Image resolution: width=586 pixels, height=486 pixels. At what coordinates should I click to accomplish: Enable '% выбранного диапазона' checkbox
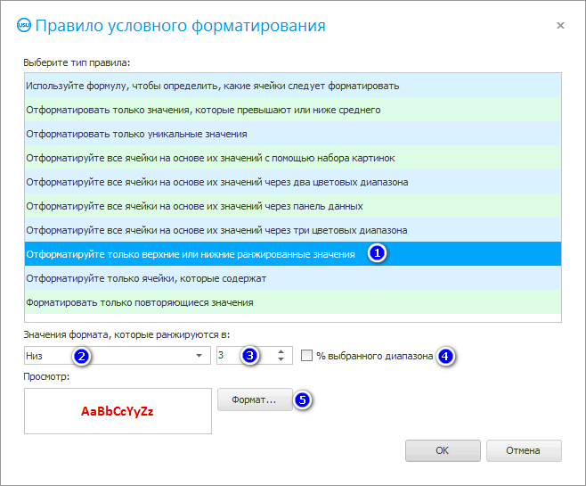[x=307, y=356]
